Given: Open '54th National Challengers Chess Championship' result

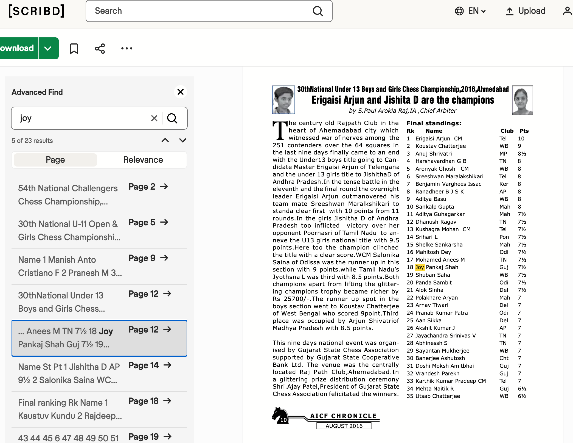Looking at the screenshot, I should (99, 195).
